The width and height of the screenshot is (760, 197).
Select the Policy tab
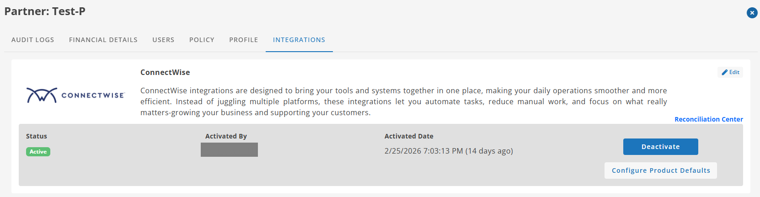[202, 40]
